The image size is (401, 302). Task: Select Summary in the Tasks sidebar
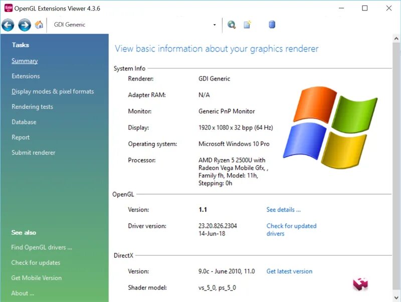pyautogui.click(x=25, y=61)
